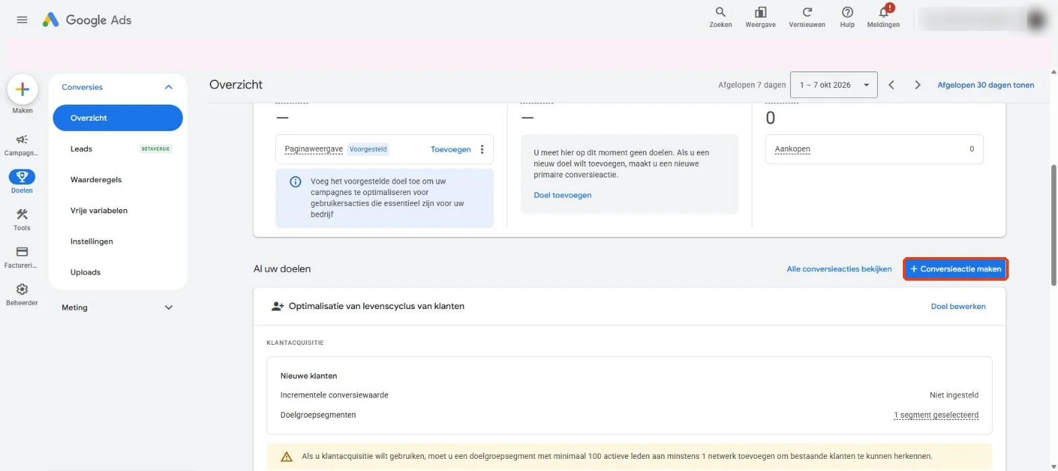Click Doelgroepsegmenten label
This screenshot has width=1058, height=471.
pyautogui.click(x=318, y=415)
